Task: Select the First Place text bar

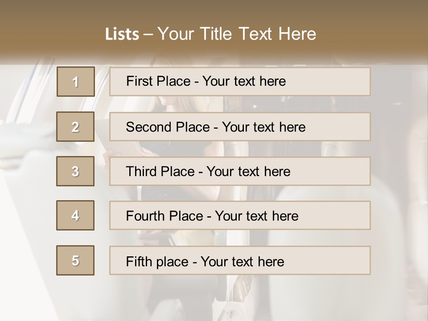Action: coord(240,82)
